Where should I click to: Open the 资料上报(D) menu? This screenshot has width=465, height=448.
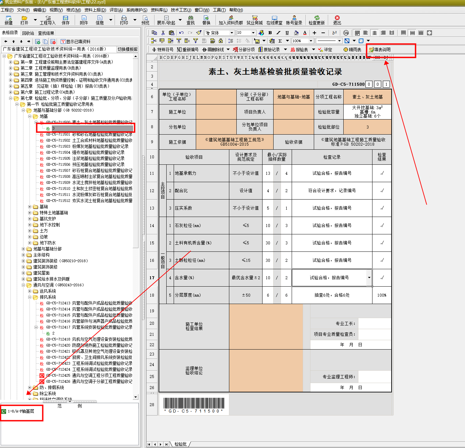click(95, 10)
